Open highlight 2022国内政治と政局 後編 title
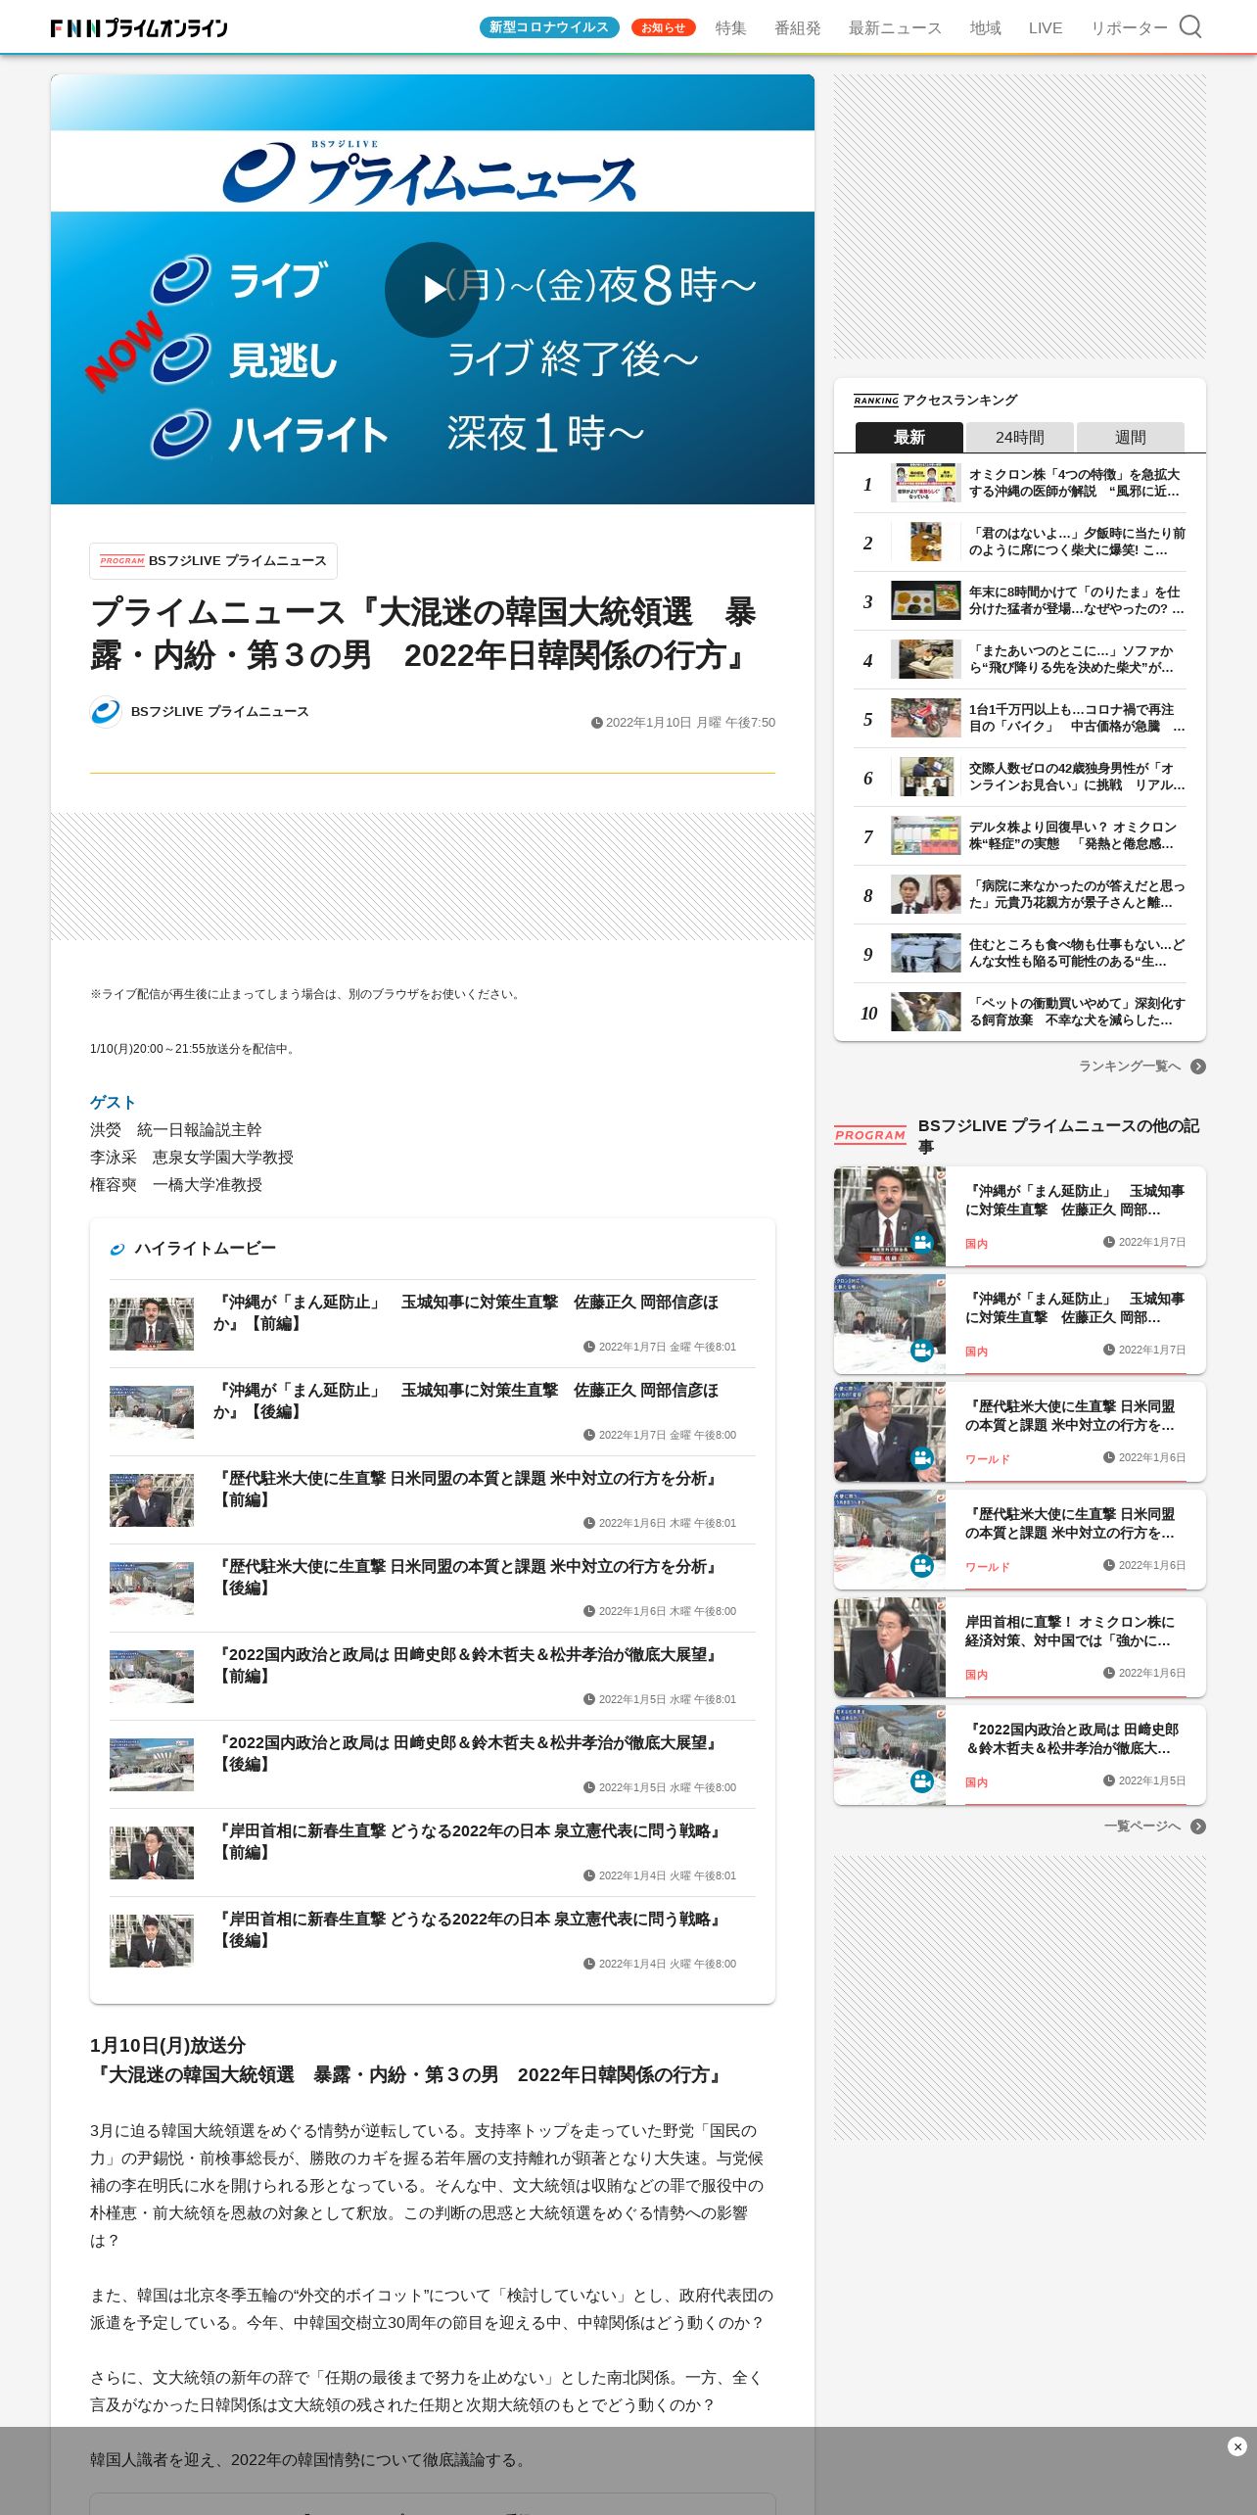Screen dimensions: 1257x2515 [x=468, y=1753]
